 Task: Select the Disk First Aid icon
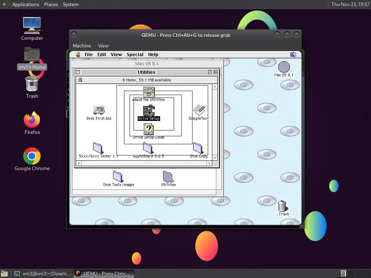[99, 110]
